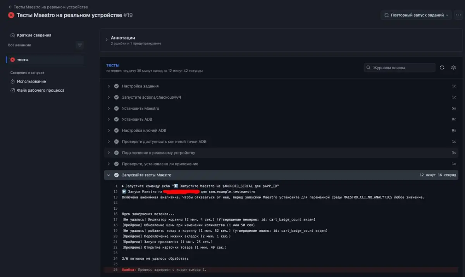465x277 pixels.
Task: Click the success checkmark for Установить Maestro
Action: click(116, 108)
